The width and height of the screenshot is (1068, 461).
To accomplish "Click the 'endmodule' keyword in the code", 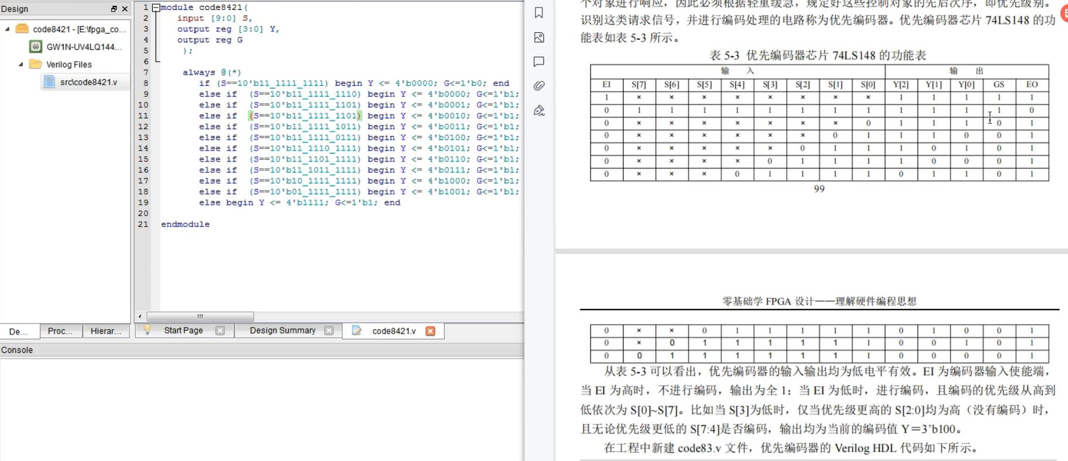I will (x=185, y=224).
